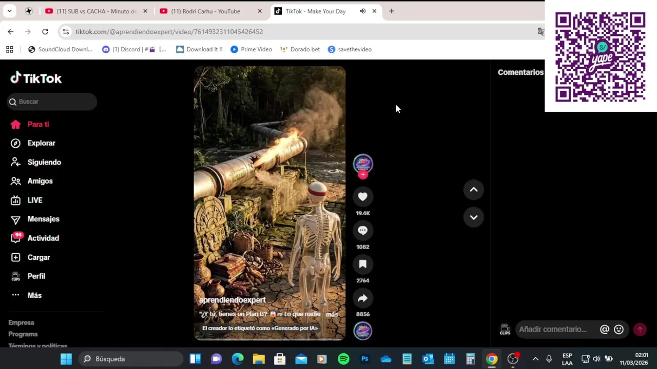Switch input language ESP LAA

567,359
